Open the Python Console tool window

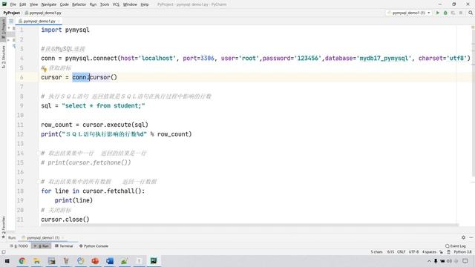[x=94, y=246]
